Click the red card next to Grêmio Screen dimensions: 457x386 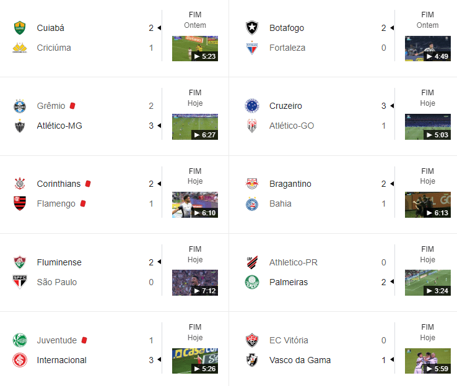(72, 106)
